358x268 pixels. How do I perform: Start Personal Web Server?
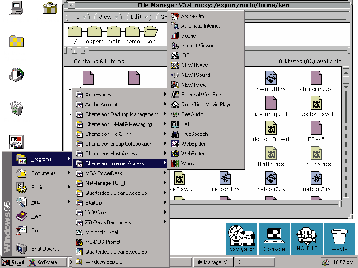point(206,95)
